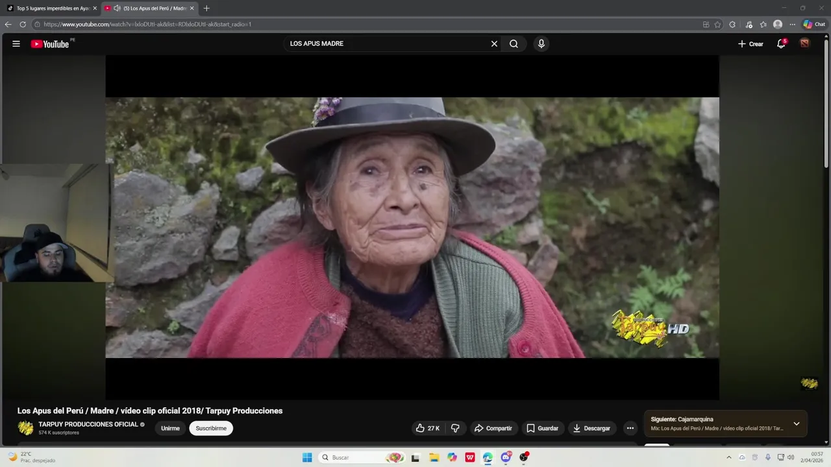Open the Windows Start menu
Viewport: 831px width, 467px height.
pyautogui.click(x=307, y=457)
